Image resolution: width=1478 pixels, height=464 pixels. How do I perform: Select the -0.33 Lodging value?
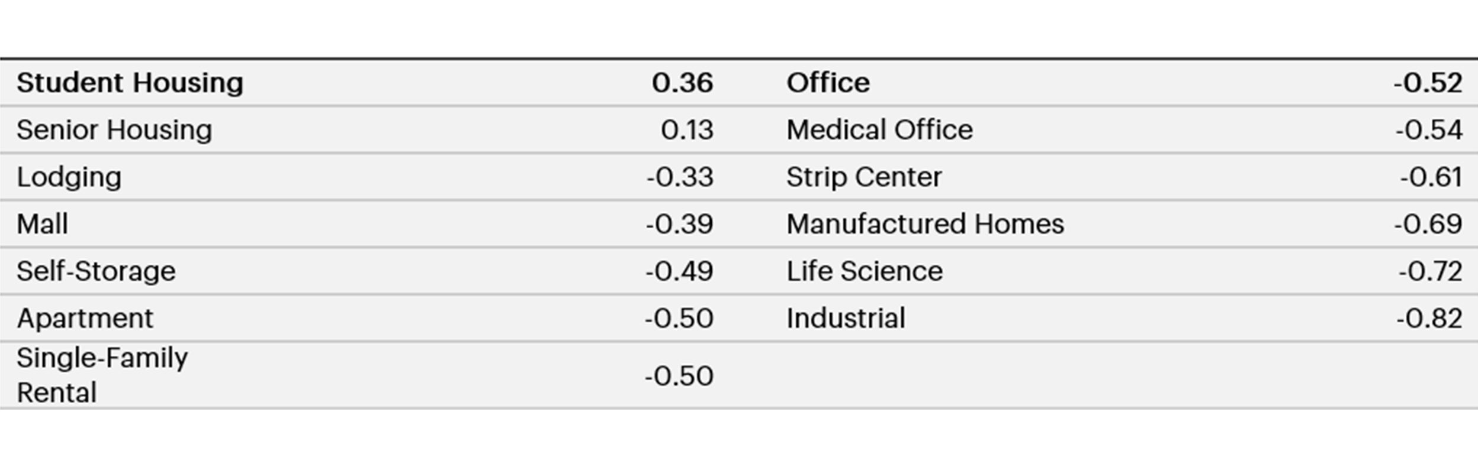680,177
